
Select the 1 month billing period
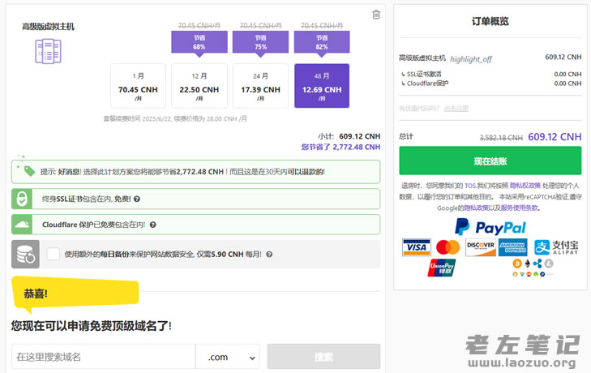(x=138, y=86)
